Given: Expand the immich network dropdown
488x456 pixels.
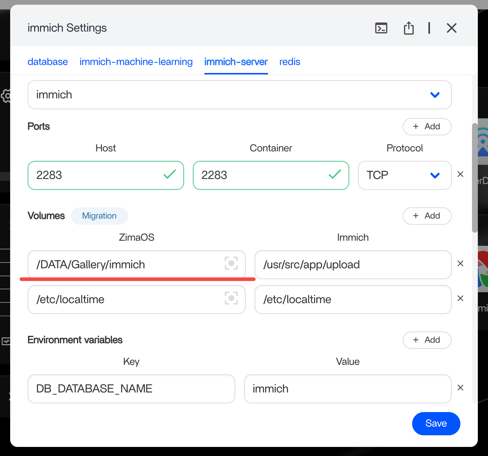Looking at the screenshot, I should (x=240, y=95).
